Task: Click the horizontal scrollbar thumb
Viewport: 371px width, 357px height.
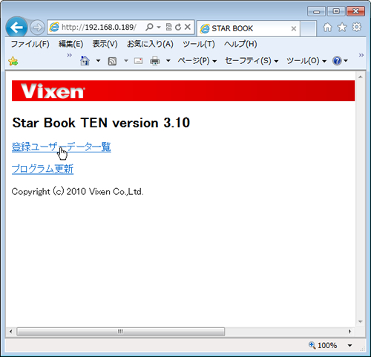Action: point(121,332)
